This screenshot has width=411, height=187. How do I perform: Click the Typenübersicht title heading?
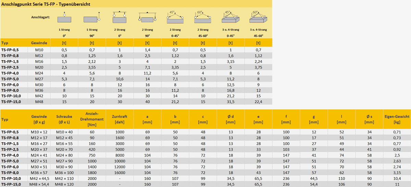(x=46, y=4)
